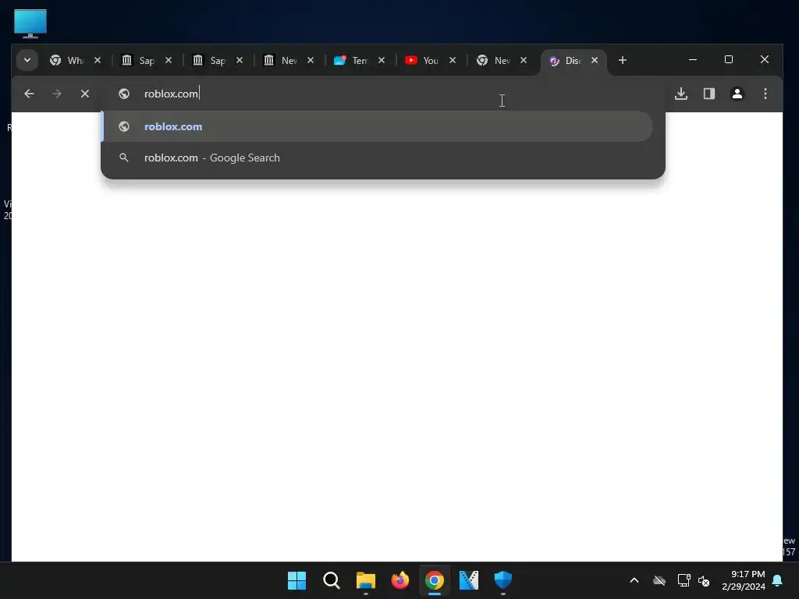Image resolution: width=799 pixels, height=599 pixels.
Task: Click the address bar containing roblox.com
Action: pyautogui.click(x=382, y=94)
